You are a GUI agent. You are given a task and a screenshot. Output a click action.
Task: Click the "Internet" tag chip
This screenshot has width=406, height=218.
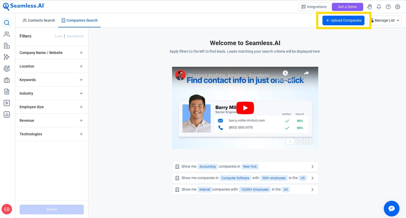tap(205, 190)
